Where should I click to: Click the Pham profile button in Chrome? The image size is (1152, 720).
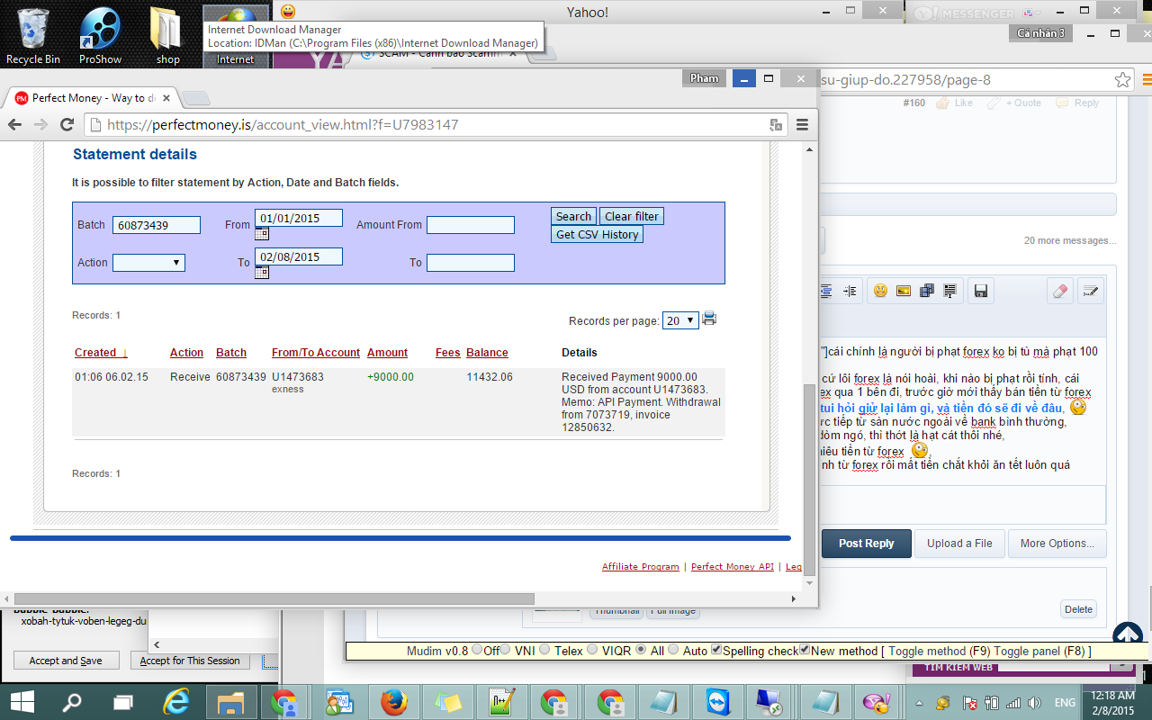[705, 78]
